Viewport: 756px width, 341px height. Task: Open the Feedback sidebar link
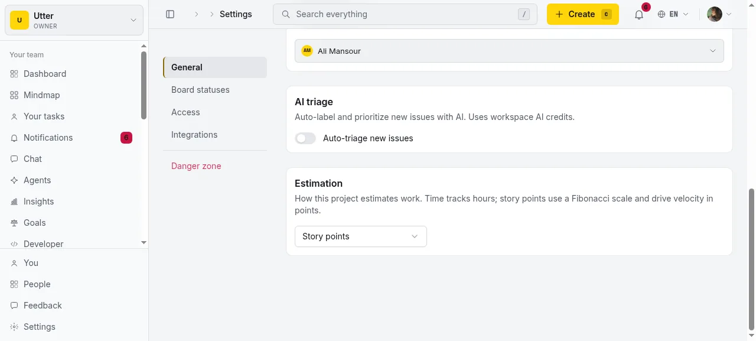(71, 306)
